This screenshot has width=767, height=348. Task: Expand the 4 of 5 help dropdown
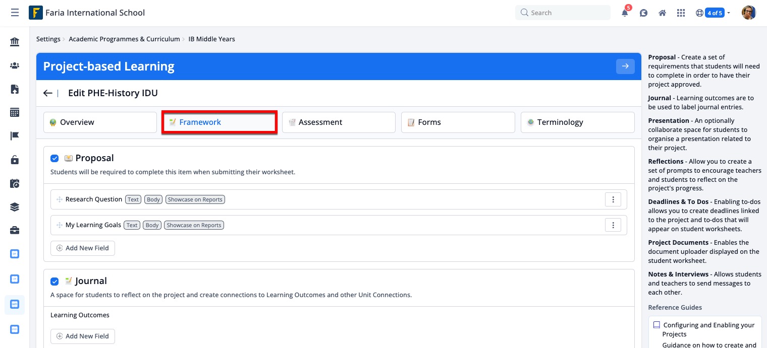tap(717, 13)
